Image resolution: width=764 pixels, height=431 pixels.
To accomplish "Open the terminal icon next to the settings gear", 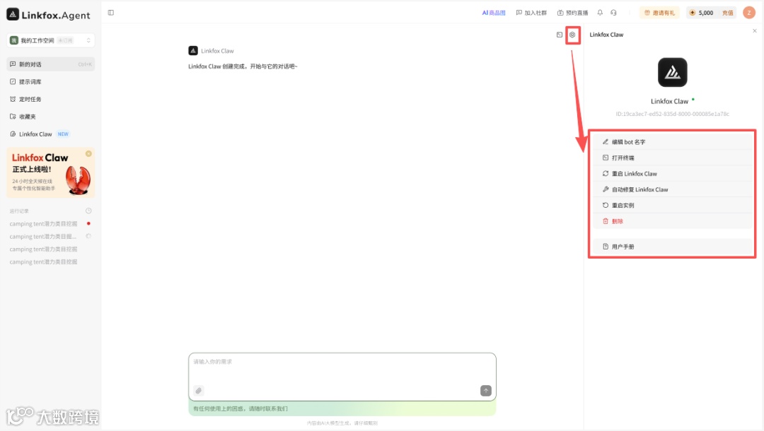I will tap(560, 35).
